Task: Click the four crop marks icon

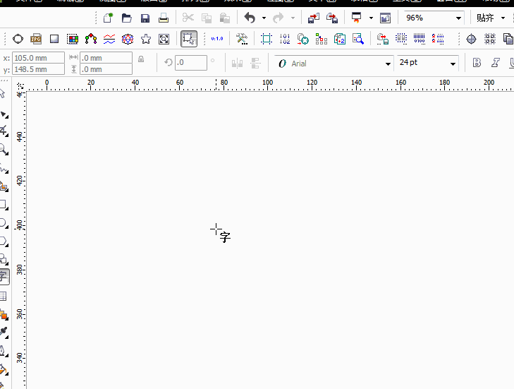Action: (490, 39)
